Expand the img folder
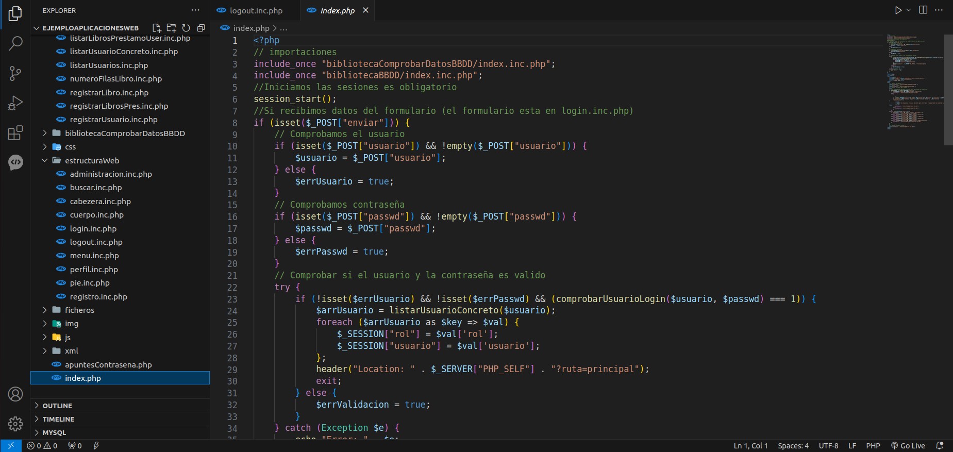The height and width of the screenshot is (452, 953). [120, 324]
